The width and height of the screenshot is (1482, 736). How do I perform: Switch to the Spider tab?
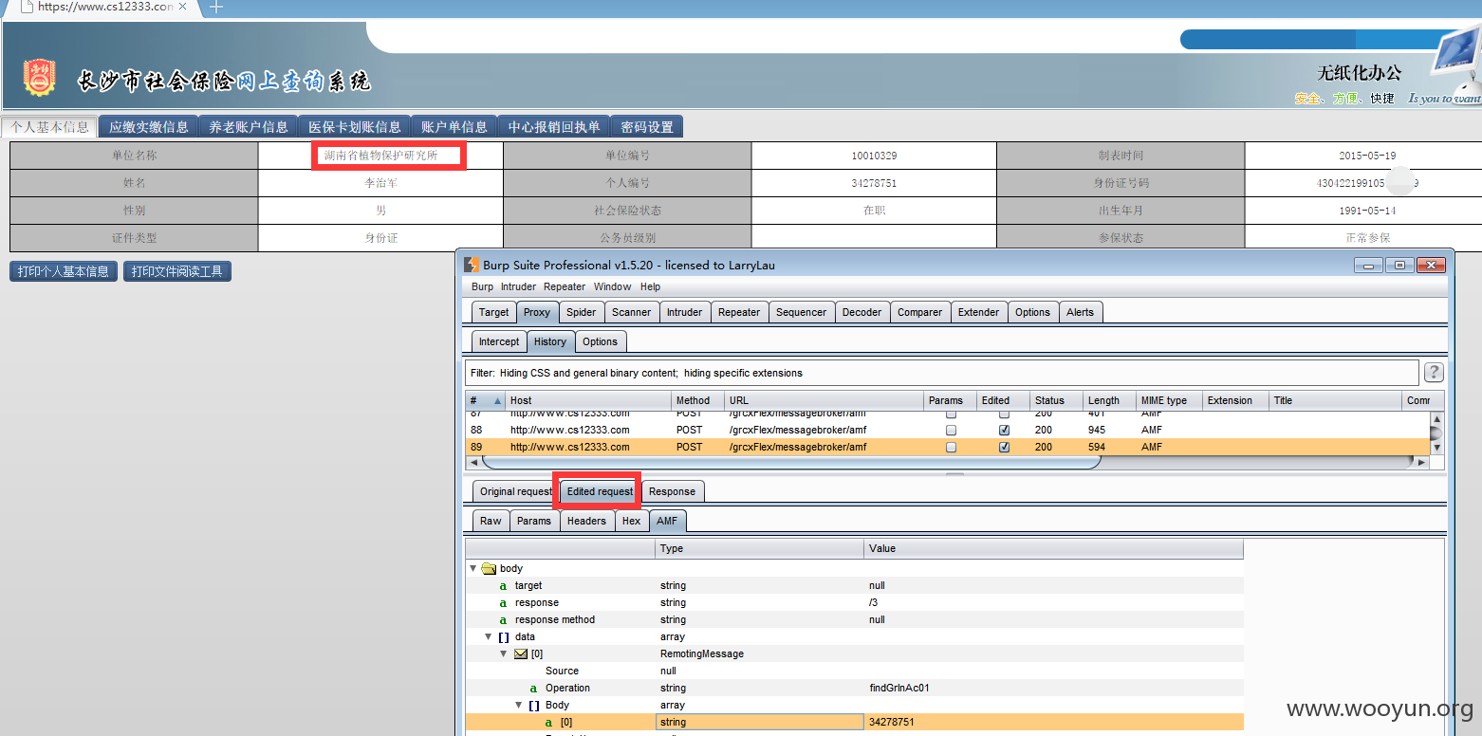[581, 312]
